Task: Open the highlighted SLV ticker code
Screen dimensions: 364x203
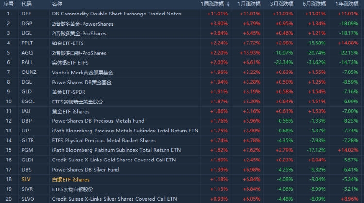Action: coord(26,179)
